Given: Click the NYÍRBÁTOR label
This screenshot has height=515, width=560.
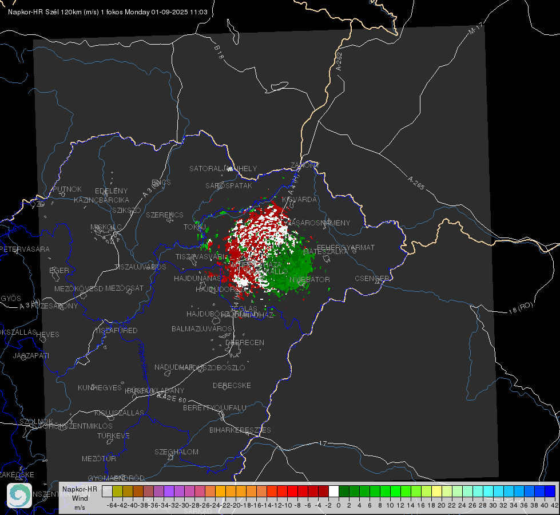Looking at the screenshot, I should (309, 279).
